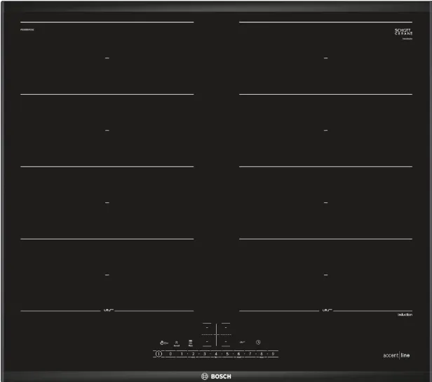Select the front-left zone in zone selector
This screenshot has width=432, height=382.
coord(207,342)
